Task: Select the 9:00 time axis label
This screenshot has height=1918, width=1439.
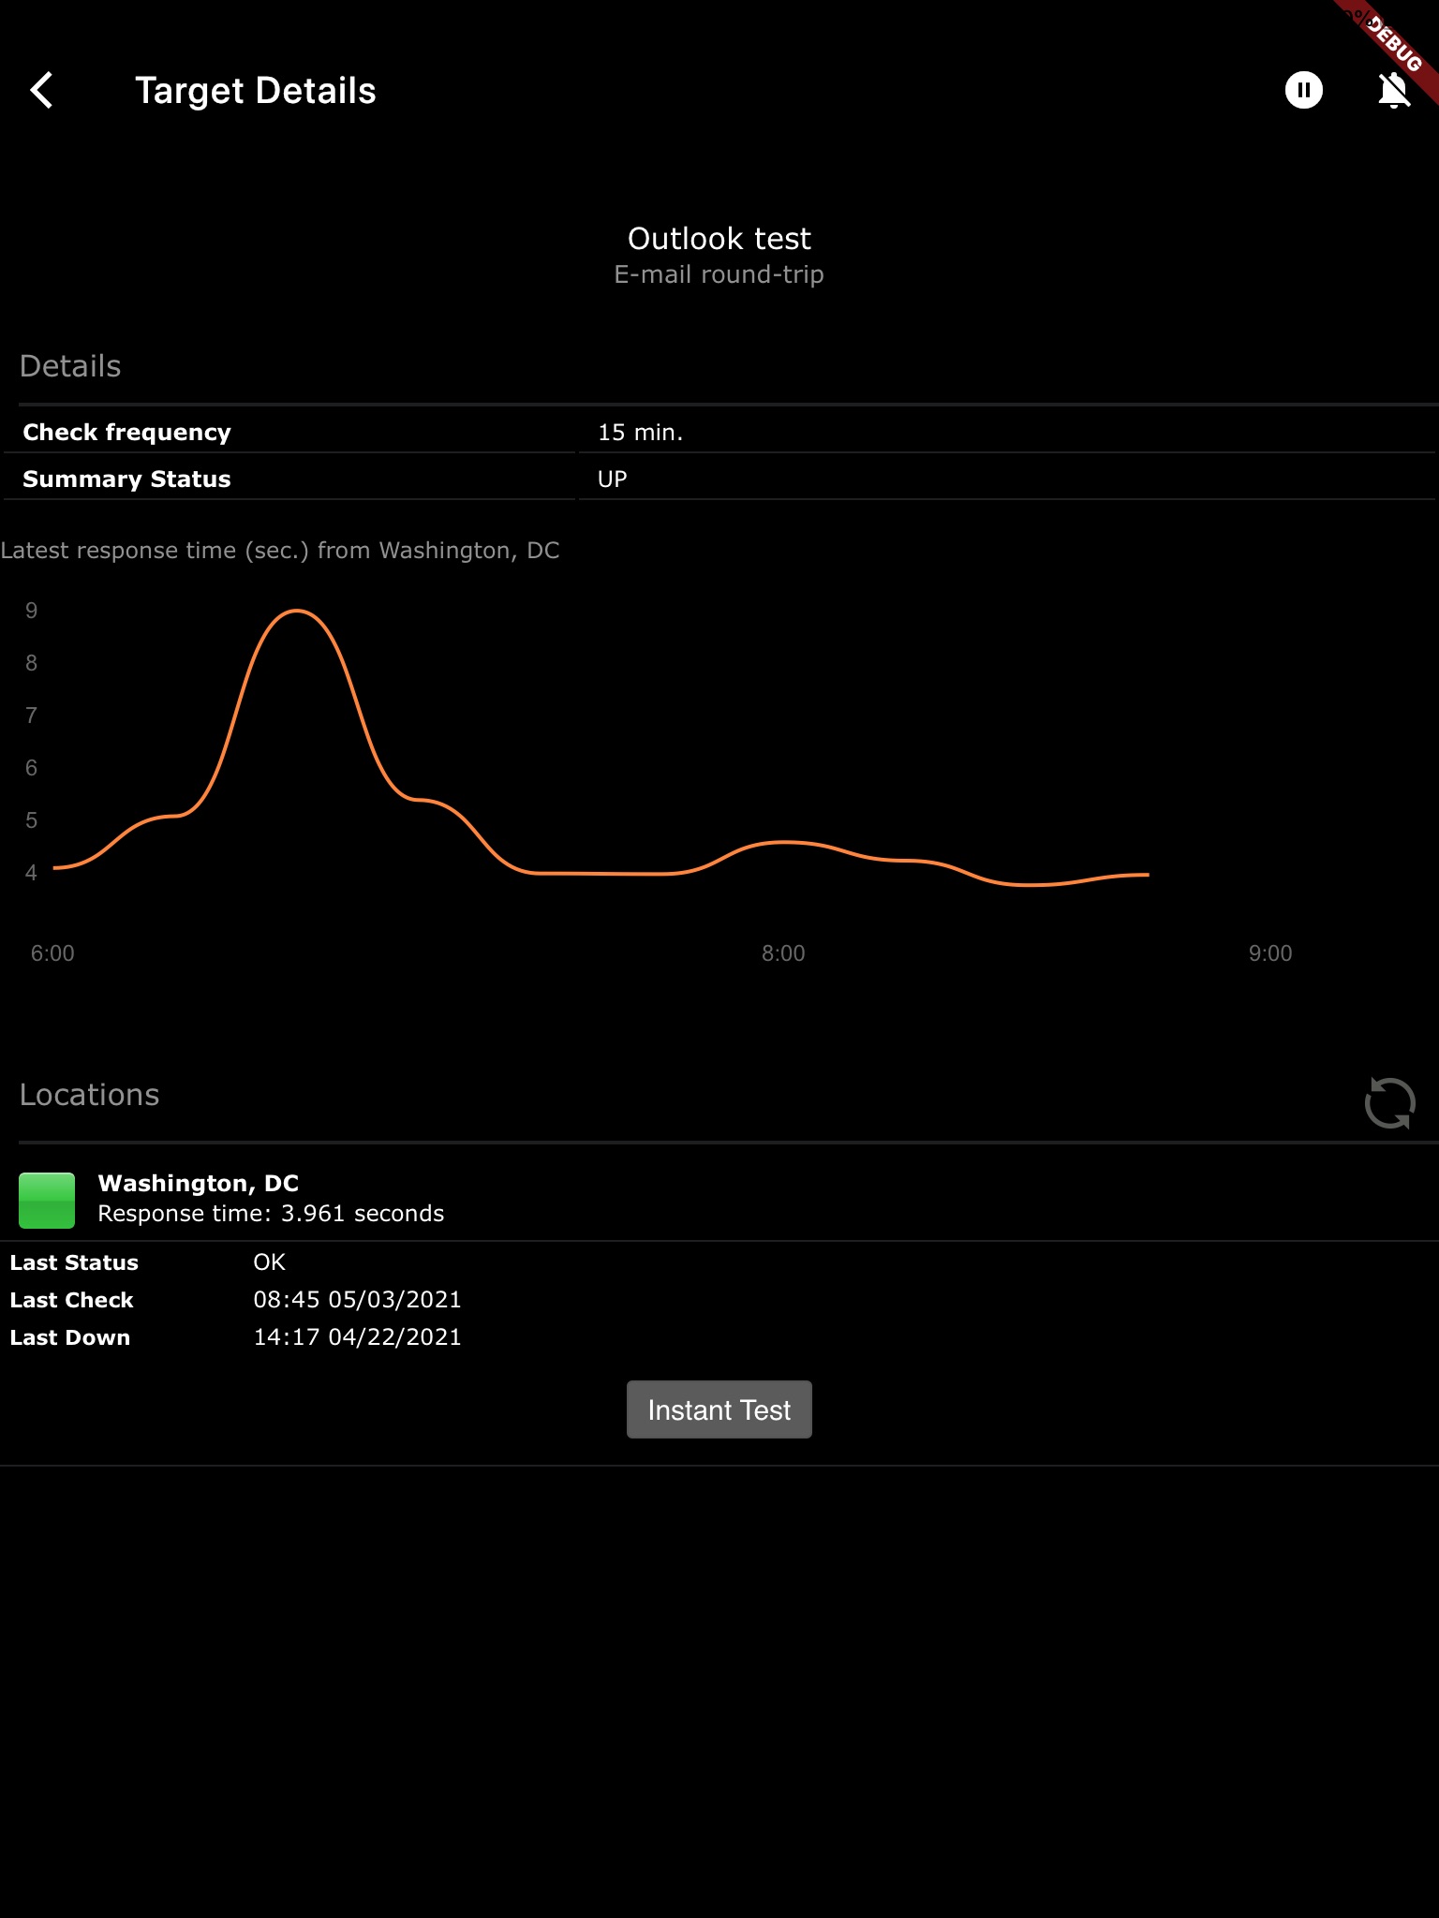Action: tap(1270, 953)
